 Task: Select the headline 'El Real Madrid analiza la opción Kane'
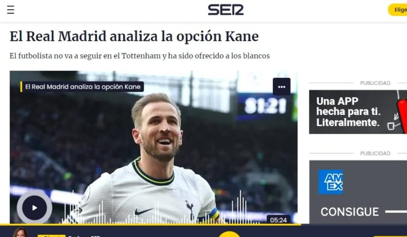tap(134, 36)
